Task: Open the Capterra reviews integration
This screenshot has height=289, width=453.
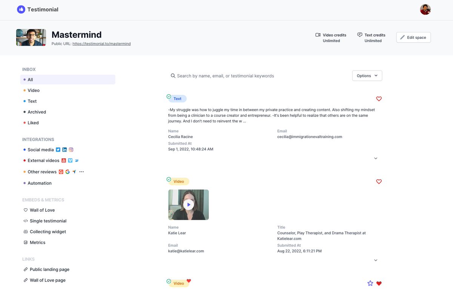Action: click(74, 172)
